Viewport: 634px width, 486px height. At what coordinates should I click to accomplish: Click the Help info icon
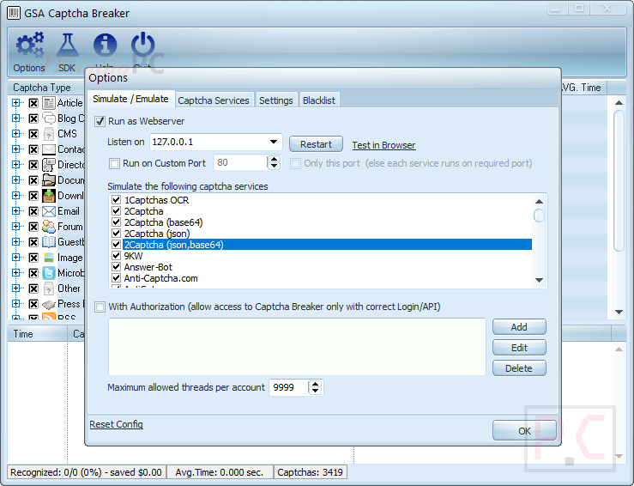tap(106, 45)
